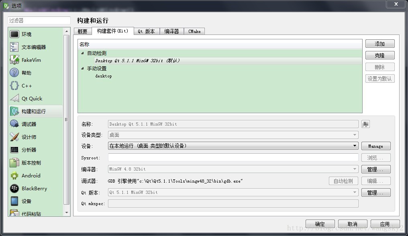Click the GDB 引擎使用 debugger path text
Image resolution: width=408 pixels, height=236 pixels.
[x=175, y=181]
